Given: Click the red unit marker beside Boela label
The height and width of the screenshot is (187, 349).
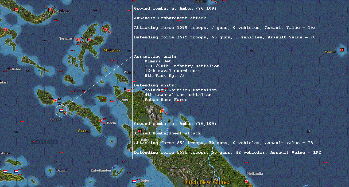Looking at the screenshot, I should coord(104,123).
